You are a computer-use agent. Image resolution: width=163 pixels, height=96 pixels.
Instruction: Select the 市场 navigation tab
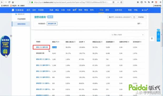pyautogui.click(x=101, y=10)
